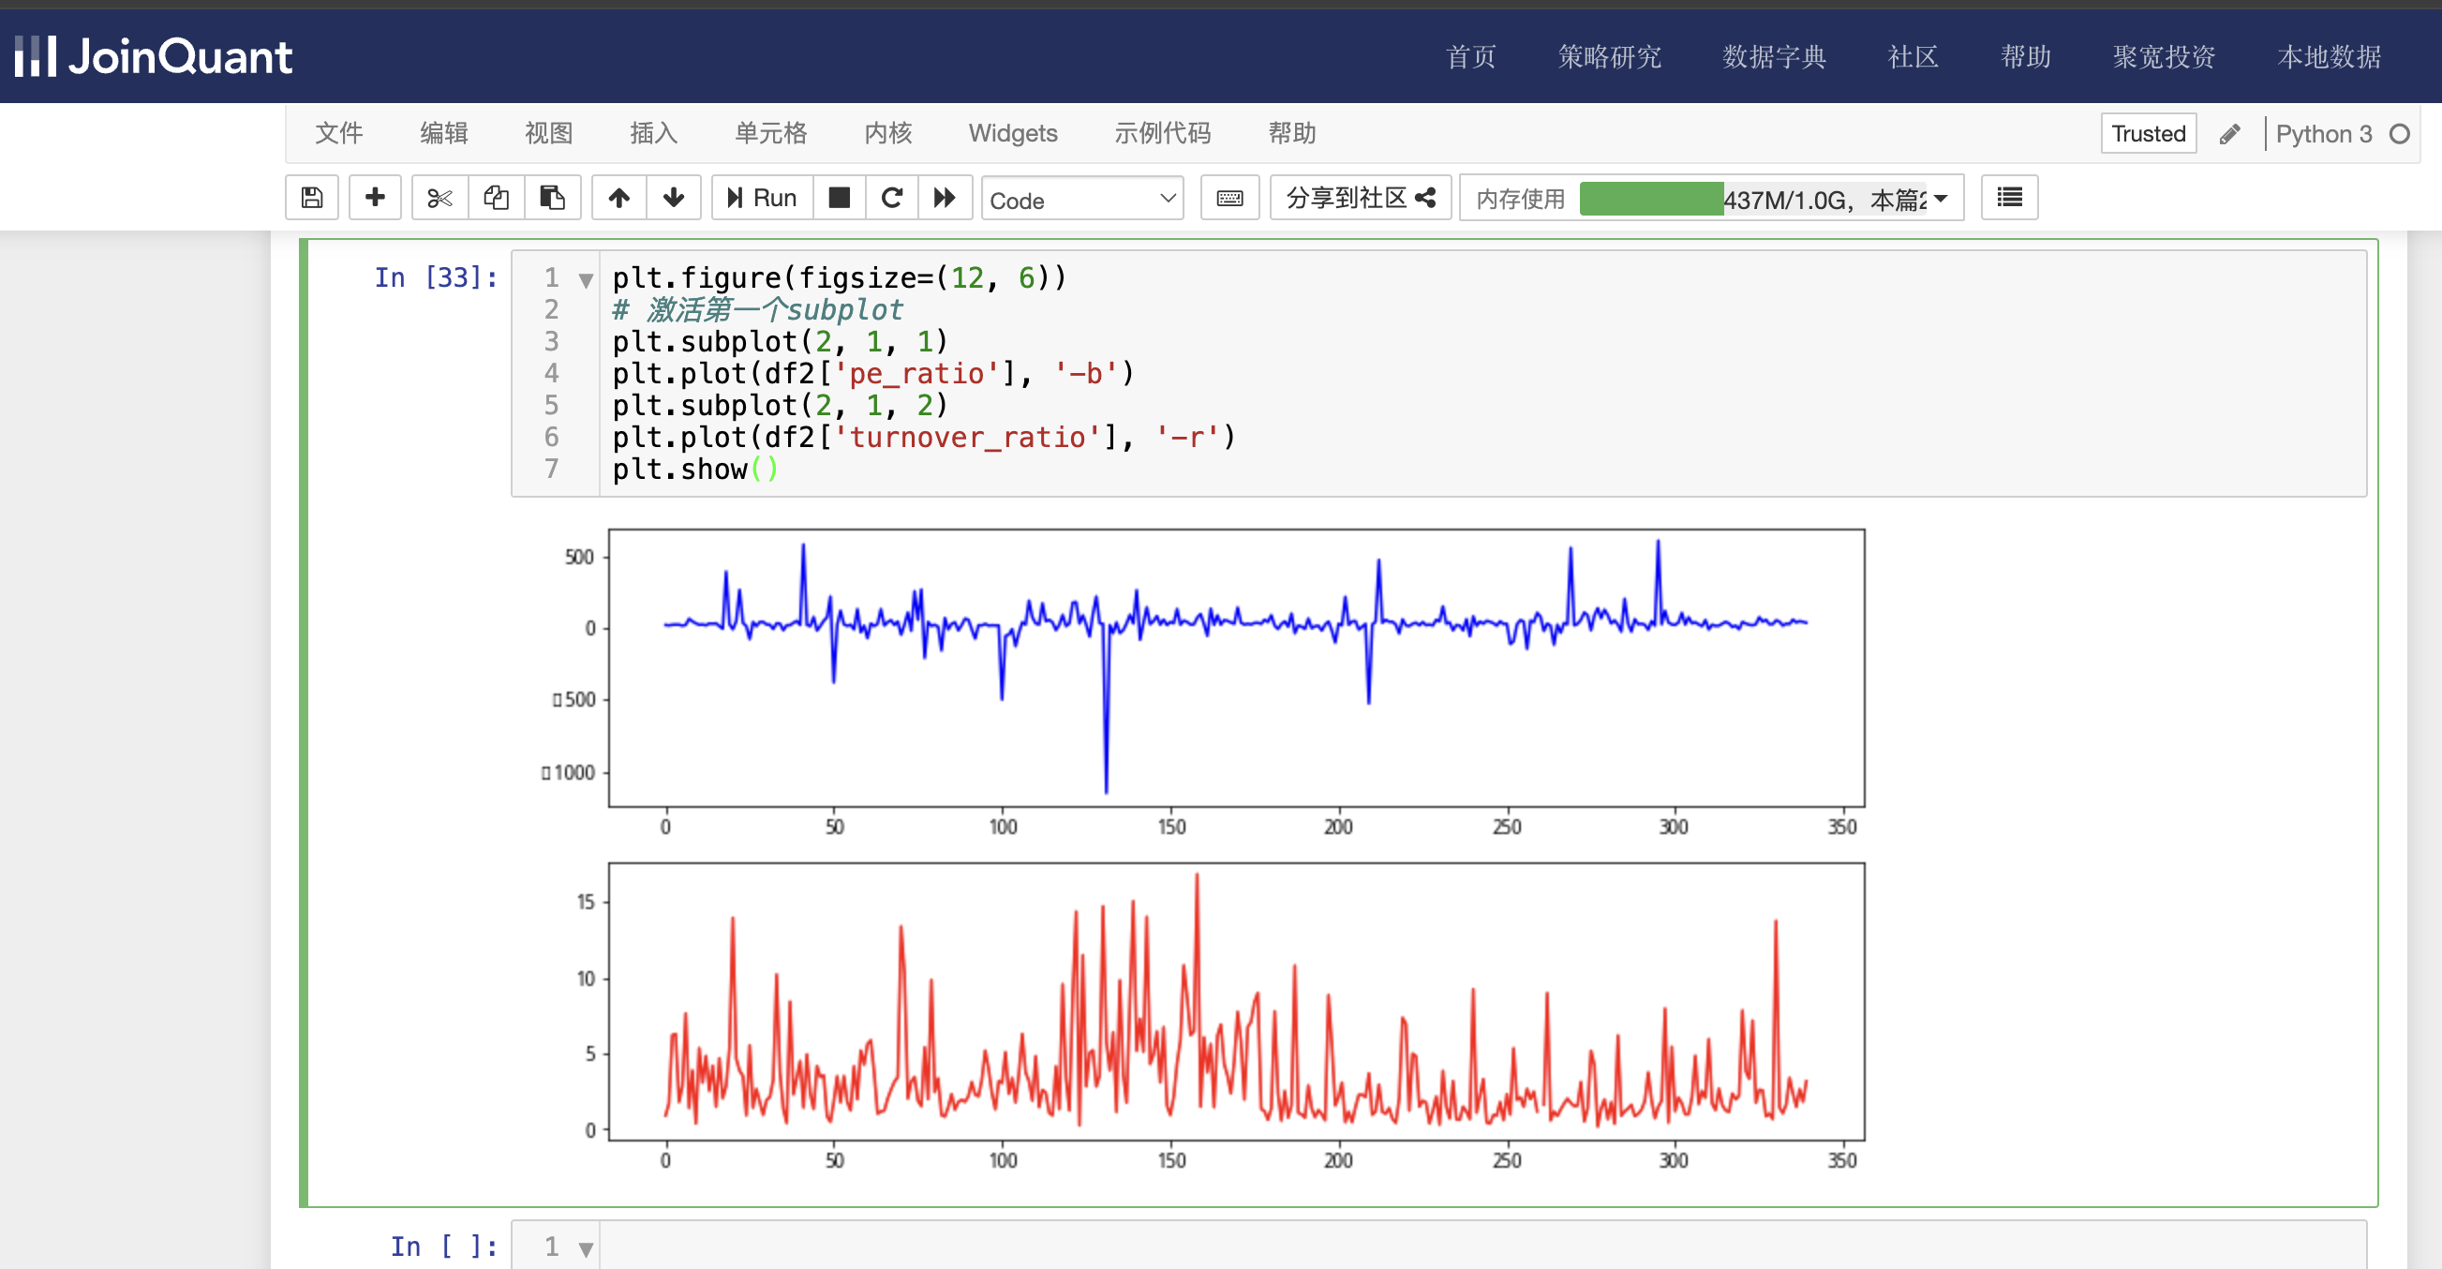Restart the kernel icon
Viewport: 2442px width, 1269px height.
(x=892, y=197)
